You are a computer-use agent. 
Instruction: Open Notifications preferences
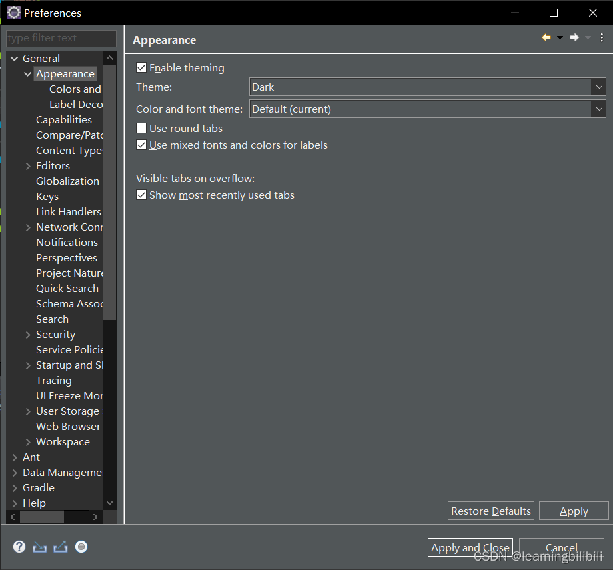coord(67,243)
